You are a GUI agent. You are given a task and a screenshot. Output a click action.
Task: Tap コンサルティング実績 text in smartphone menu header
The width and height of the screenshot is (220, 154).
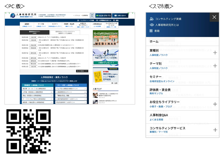(168, 19)
